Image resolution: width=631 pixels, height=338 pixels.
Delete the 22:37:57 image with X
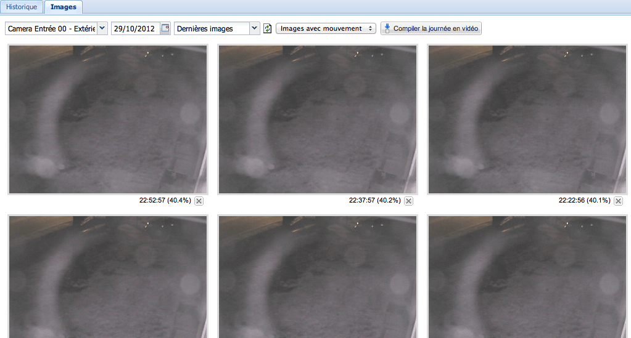pos(408,201)
